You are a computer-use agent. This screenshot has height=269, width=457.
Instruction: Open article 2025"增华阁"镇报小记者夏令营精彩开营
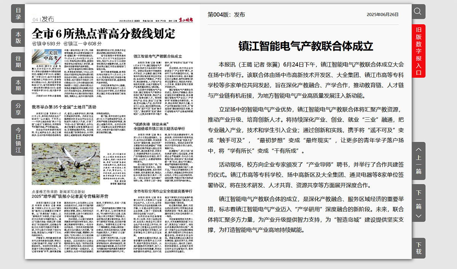[70, 196]
